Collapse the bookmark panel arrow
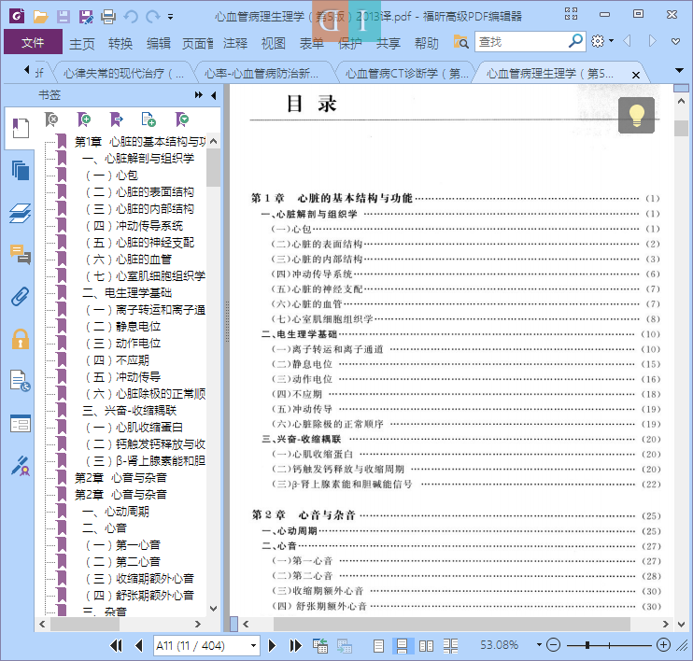The height and width of the screenshot is (661, 693). [x=214, y=95]
